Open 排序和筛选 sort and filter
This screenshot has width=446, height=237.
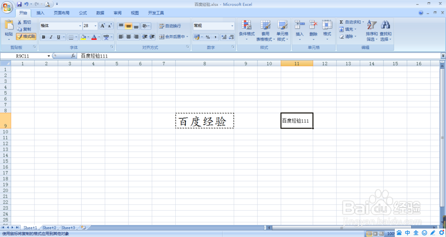pos(372,30)
